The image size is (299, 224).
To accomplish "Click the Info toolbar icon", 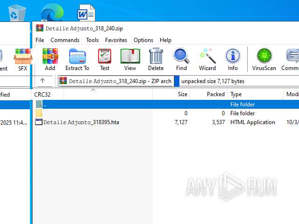I will click(x=233, y=56).
